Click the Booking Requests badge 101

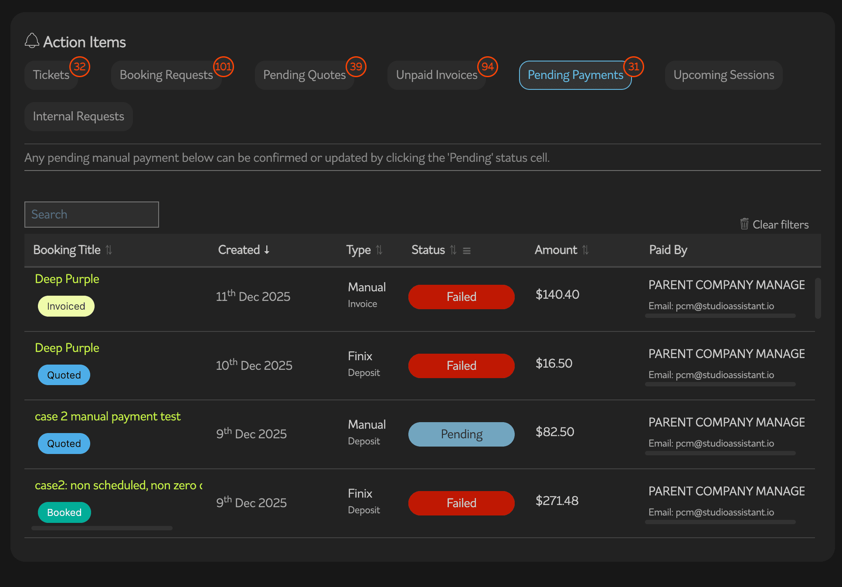223,67
